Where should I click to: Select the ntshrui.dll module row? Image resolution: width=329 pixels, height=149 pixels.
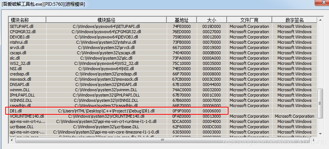pos(163,42)
